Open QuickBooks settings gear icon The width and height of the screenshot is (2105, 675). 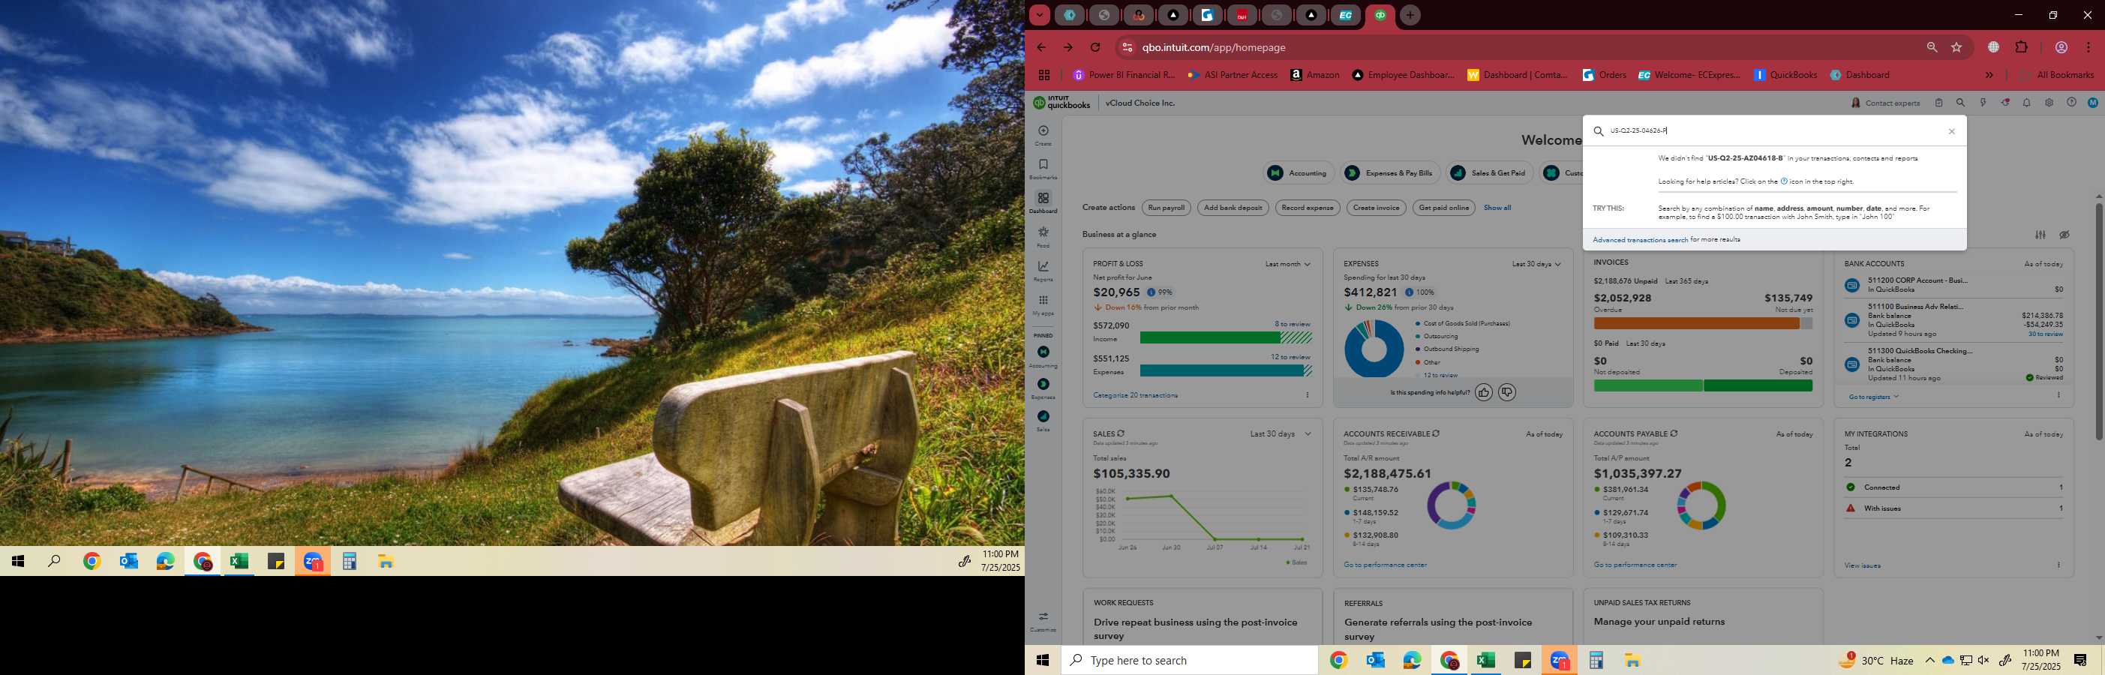2049,103
